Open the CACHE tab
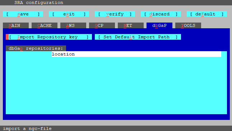This screenshot has height=131, width=232. coord(45,25)
